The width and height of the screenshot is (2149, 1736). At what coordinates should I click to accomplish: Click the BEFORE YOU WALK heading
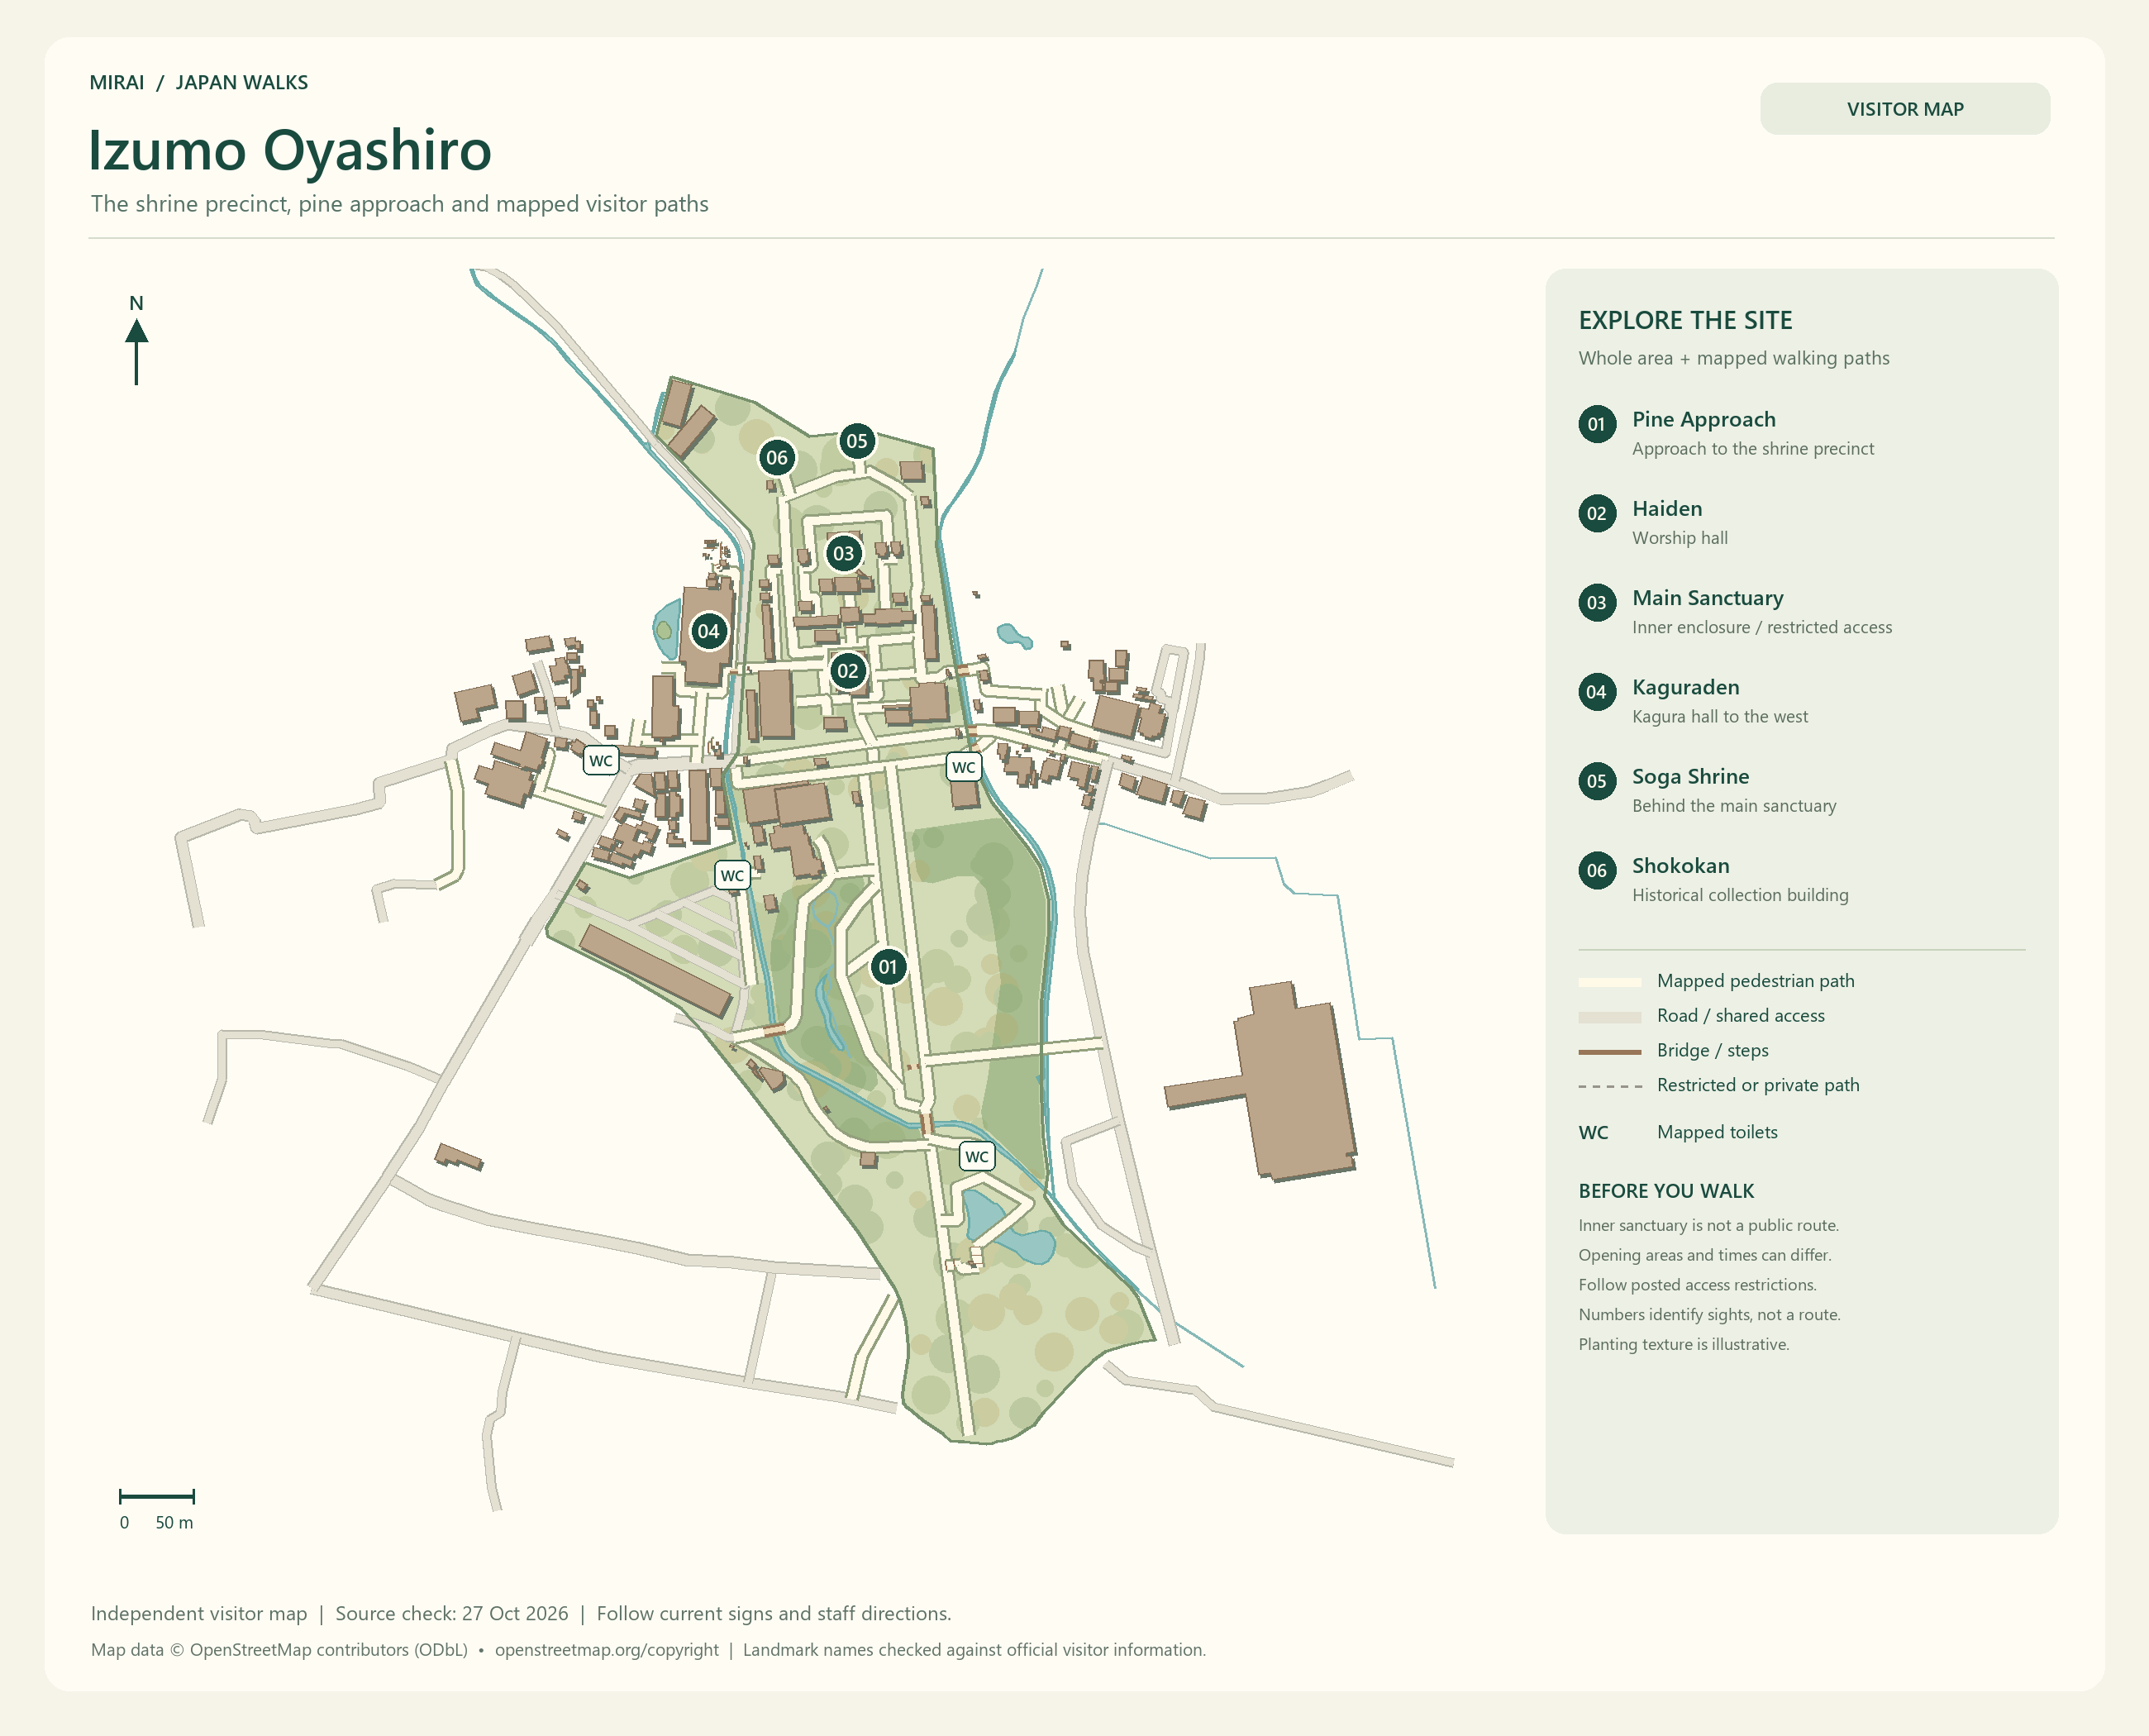pyautogui.click(x=1666, y=1191)
